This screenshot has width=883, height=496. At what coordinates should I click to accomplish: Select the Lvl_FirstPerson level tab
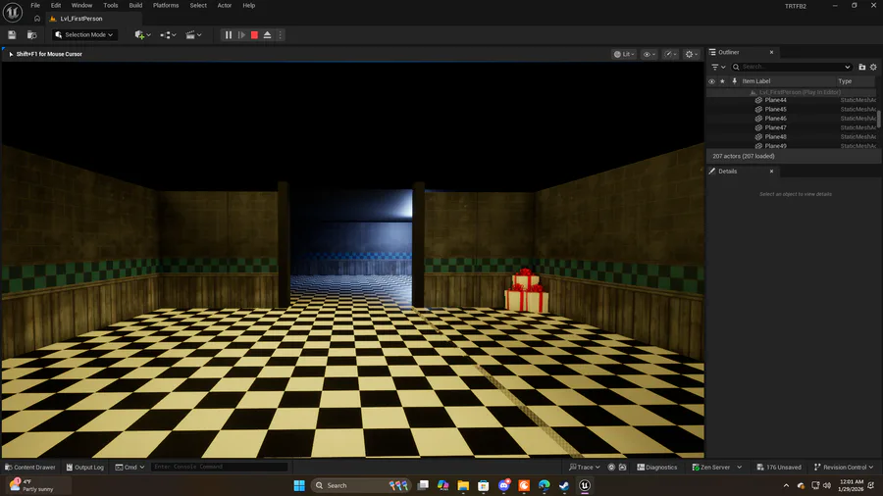[80, 19]
